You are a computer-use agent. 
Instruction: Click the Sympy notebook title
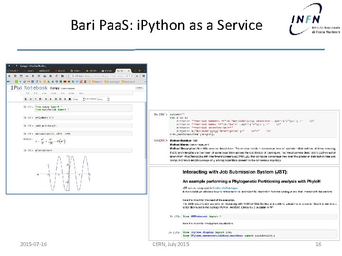[x=55, y=88]
